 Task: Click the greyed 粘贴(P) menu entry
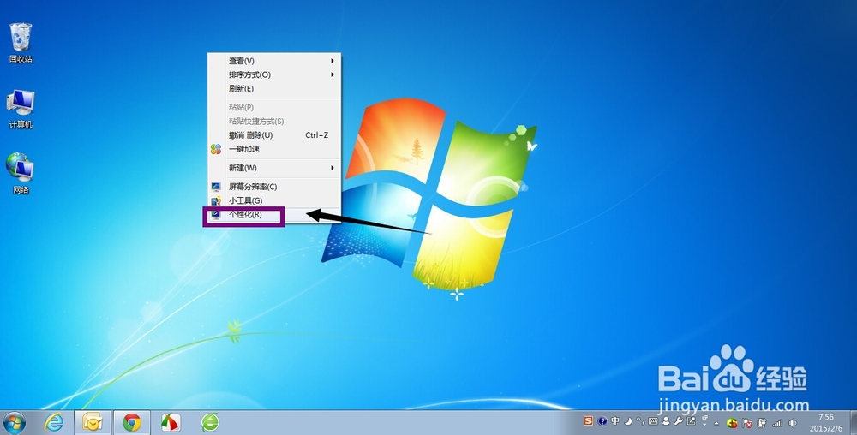pos(274,107)
